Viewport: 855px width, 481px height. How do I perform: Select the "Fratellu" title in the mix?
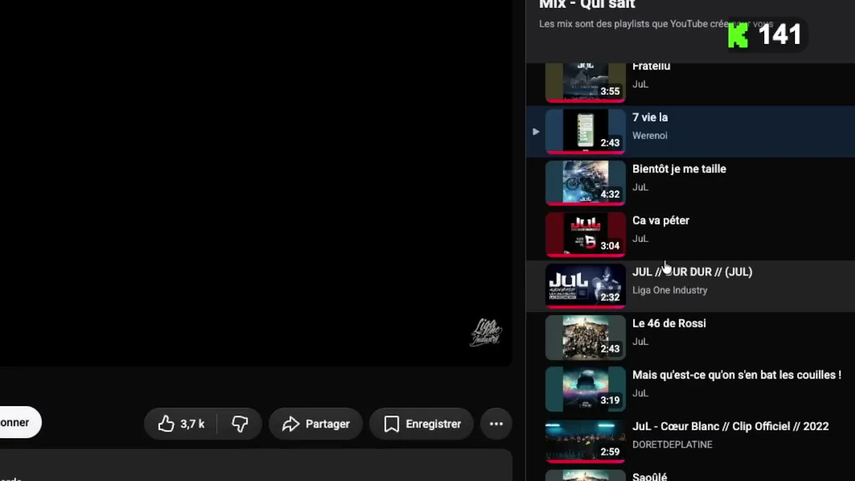coord(651,66)
